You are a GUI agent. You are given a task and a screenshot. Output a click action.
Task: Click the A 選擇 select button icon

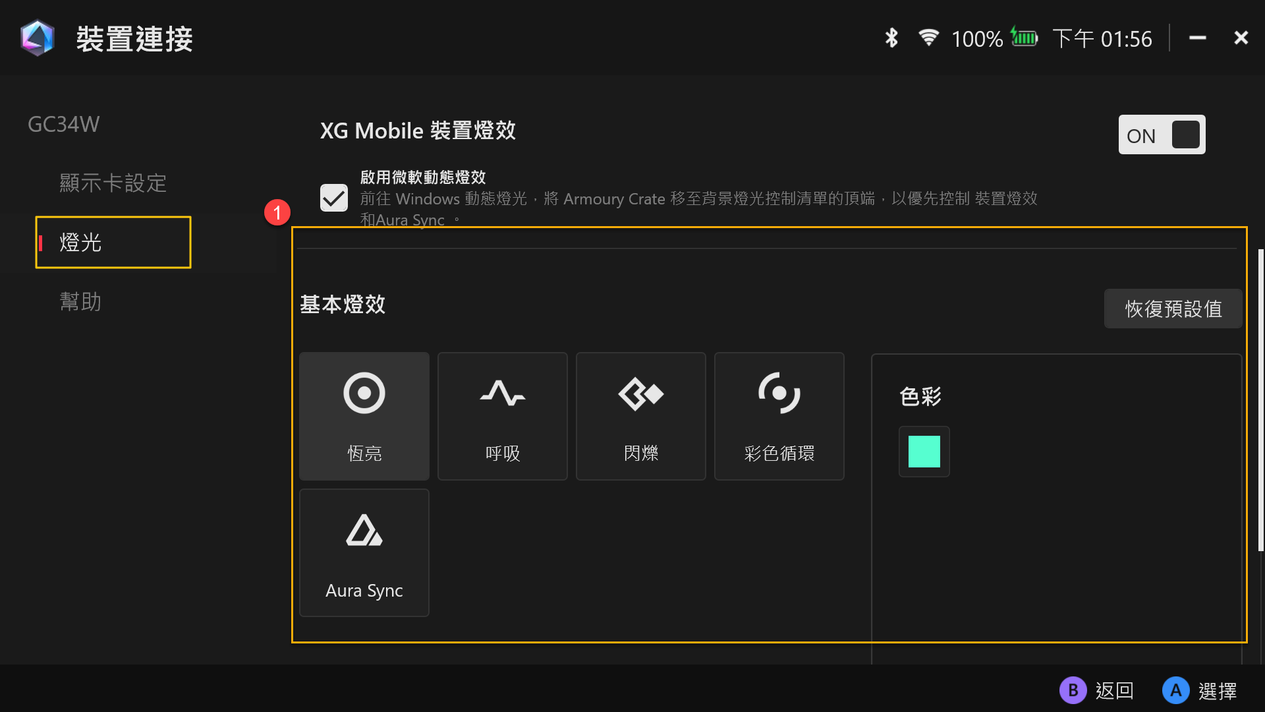1175,690
